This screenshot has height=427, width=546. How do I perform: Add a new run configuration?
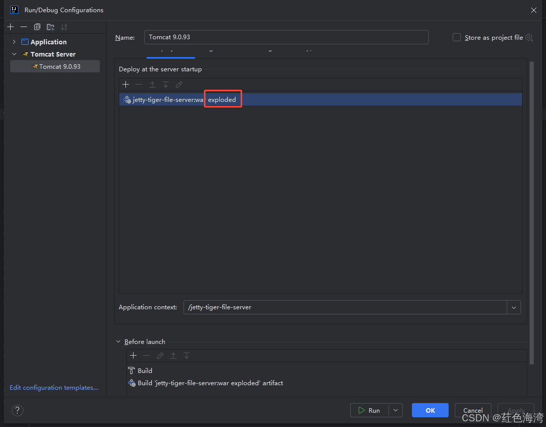pyautogui.click(x=10, y=27)
